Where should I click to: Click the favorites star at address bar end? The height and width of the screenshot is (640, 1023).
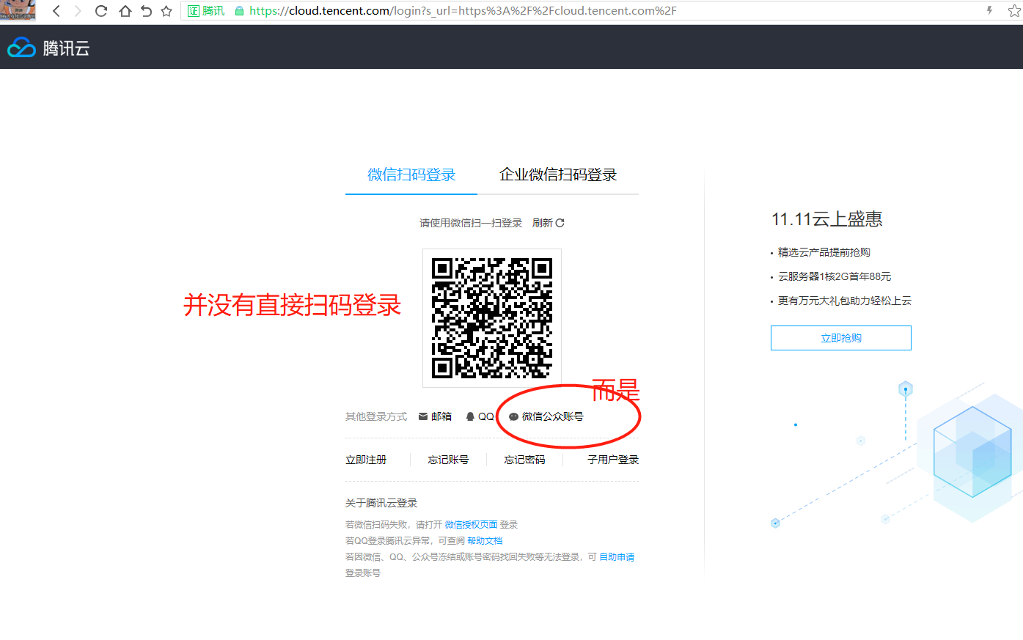tap(1014, 11)
